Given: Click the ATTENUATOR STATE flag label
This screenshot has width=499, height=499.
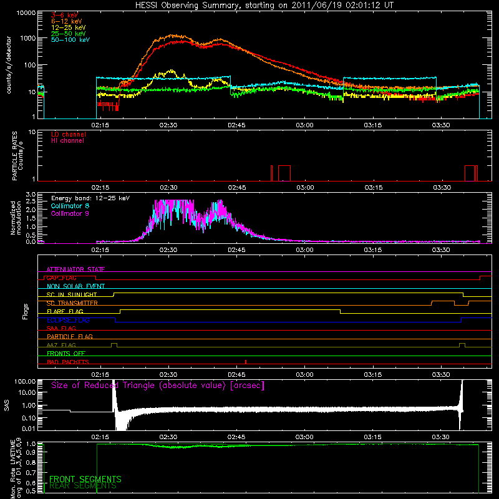Looking at the screenshot, I should coord(75,269).
